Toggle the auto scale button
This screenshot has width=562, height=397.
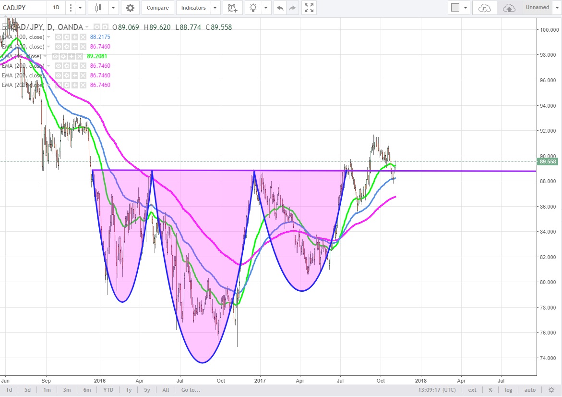(530, 390)
